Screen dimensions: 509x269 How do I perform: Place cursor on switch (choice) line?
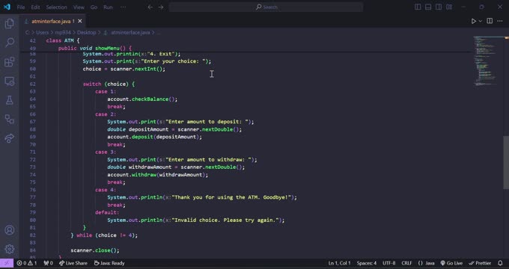[x=109, y=84]
